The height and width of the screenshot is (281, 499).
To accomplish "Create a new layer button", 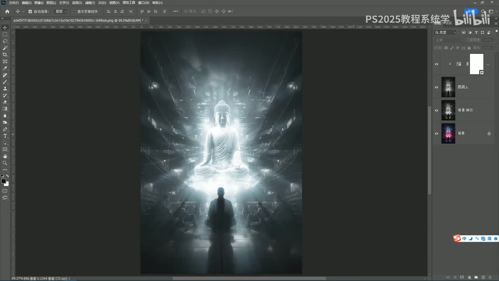I will point(483,277).
